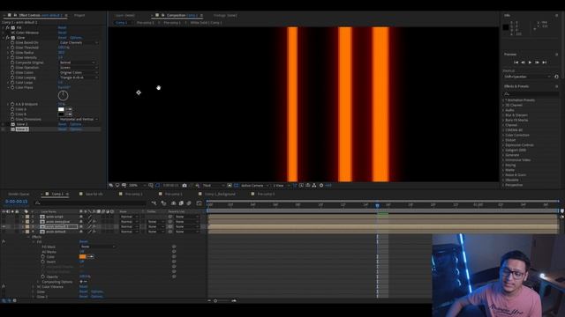Screen dimensions: 565x317
Task: Click Options link for Glow 2 effect
Action: pyautogui.click(x=76, y=124)
